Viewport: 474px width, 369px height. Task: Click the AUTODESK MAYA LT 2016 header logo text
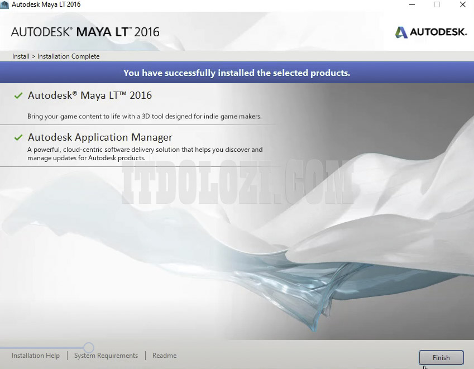[85, 32]
